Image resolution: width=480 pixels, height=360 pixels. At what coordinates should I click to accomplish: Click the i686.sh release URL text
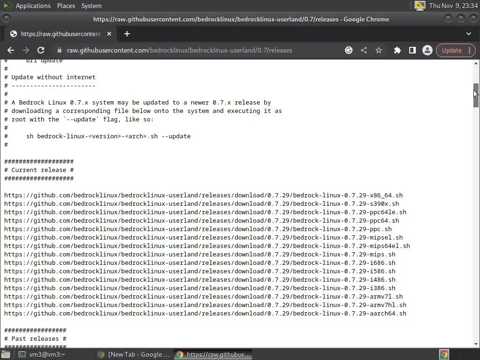coord(200,262)
